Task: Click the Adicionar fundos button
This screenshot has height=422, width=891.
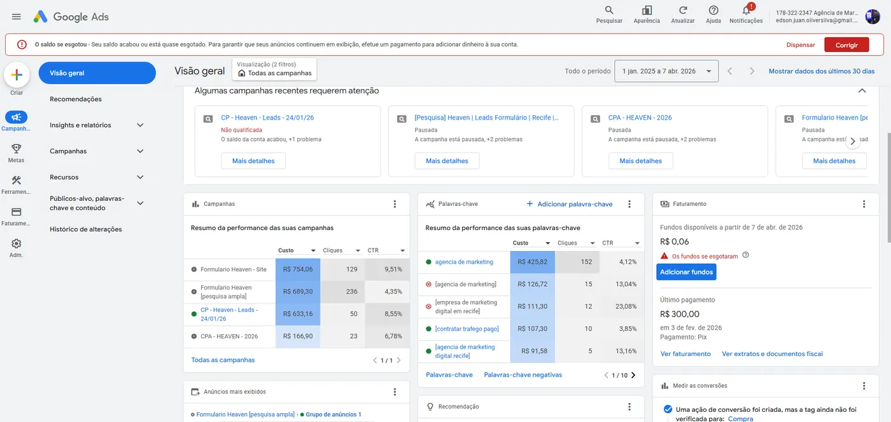Action: pos(687,272)
